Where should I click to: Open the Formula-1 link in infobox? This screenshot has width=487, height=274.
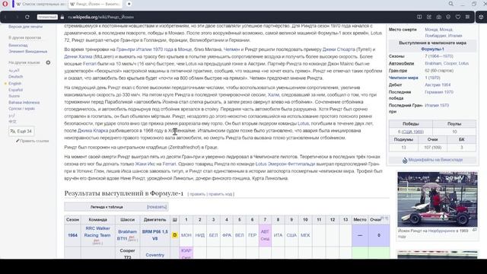point(432,49)
